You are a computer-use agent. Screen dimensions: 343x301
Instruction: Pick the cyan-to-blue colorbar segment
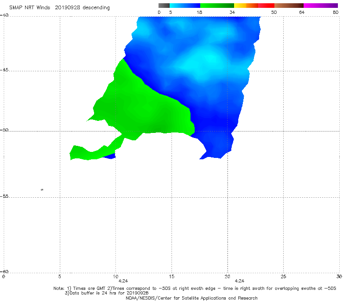click(x=185, y=6)
